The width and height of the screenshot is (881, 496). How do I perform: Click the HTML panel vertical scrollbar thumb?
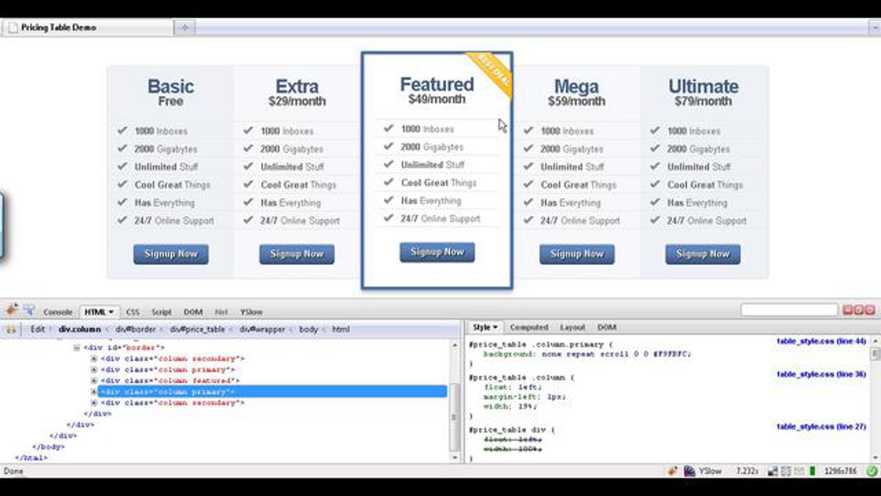click(454, 417)
